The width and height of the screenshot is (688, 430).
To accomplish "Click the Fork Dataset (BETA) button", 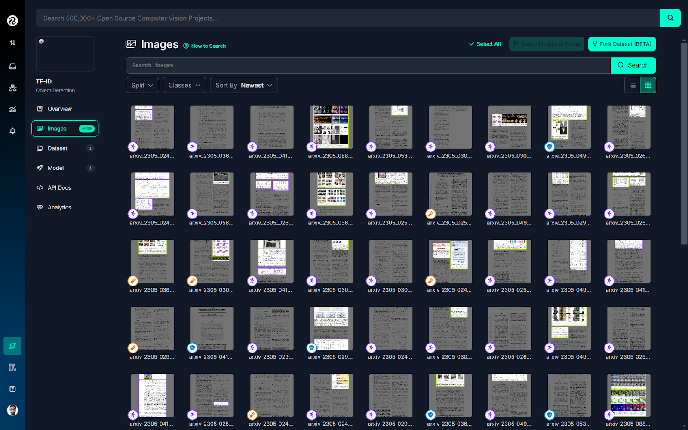I will [x=621, y=44].
